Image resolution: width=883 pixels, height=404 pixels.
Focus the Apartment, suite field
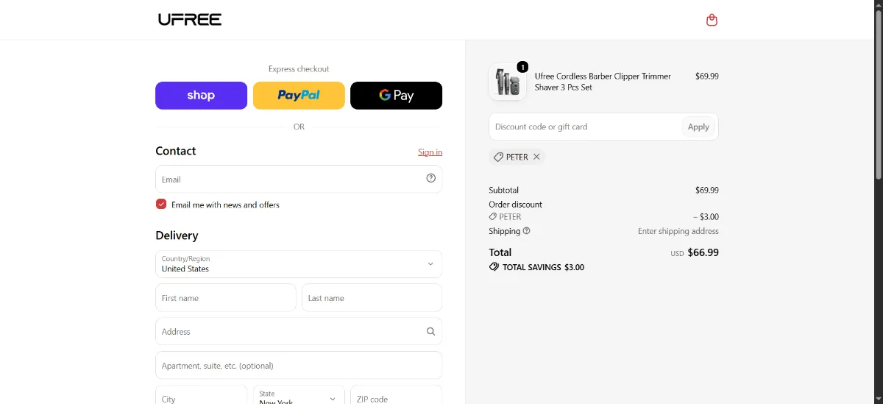coord(299,365)
